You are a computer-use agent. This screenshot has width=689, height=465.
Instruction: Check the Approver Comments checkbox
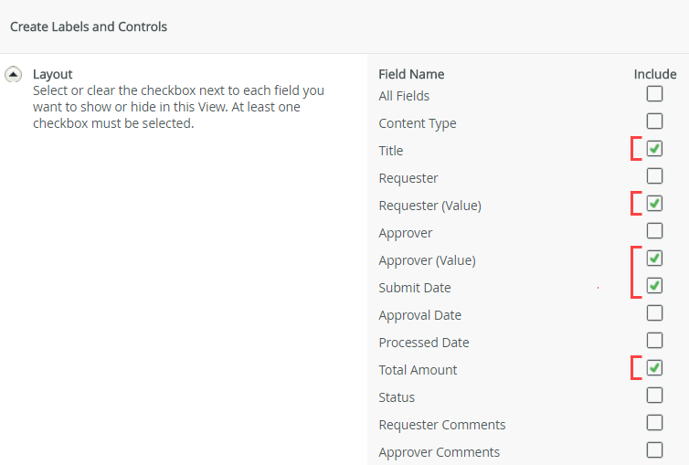click(654, 449)
